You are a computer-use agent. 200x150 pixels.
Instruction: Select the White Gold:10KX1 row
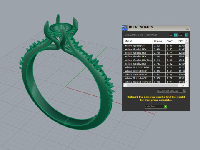[154, 71]
